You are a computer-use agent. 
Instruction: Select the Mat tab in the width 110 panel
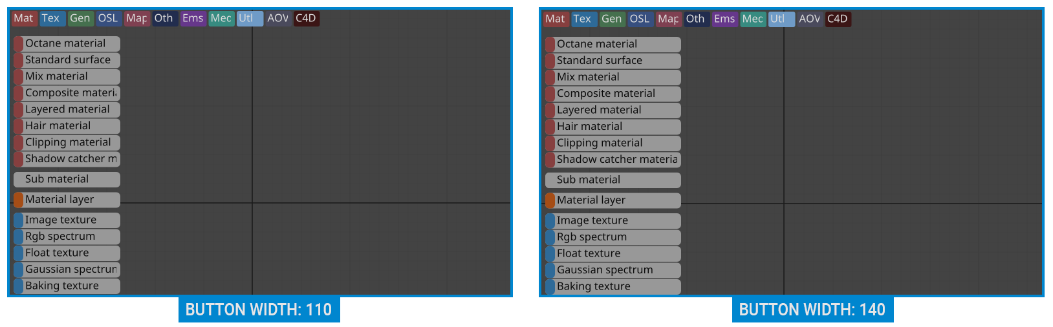(24, 19)
